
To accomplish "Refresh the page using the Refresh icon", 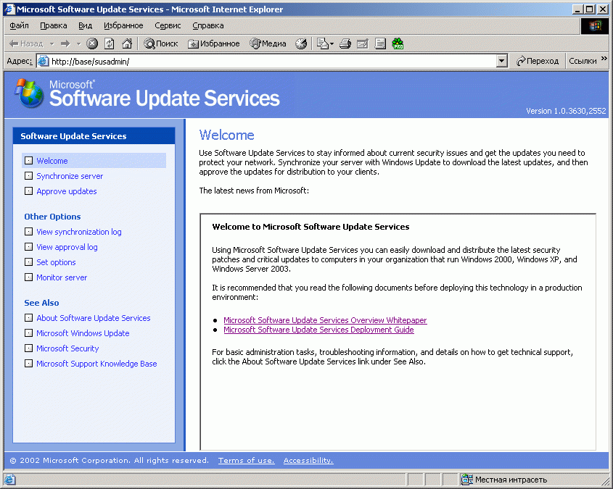I will pyautogui.click(x=110, y=43).
